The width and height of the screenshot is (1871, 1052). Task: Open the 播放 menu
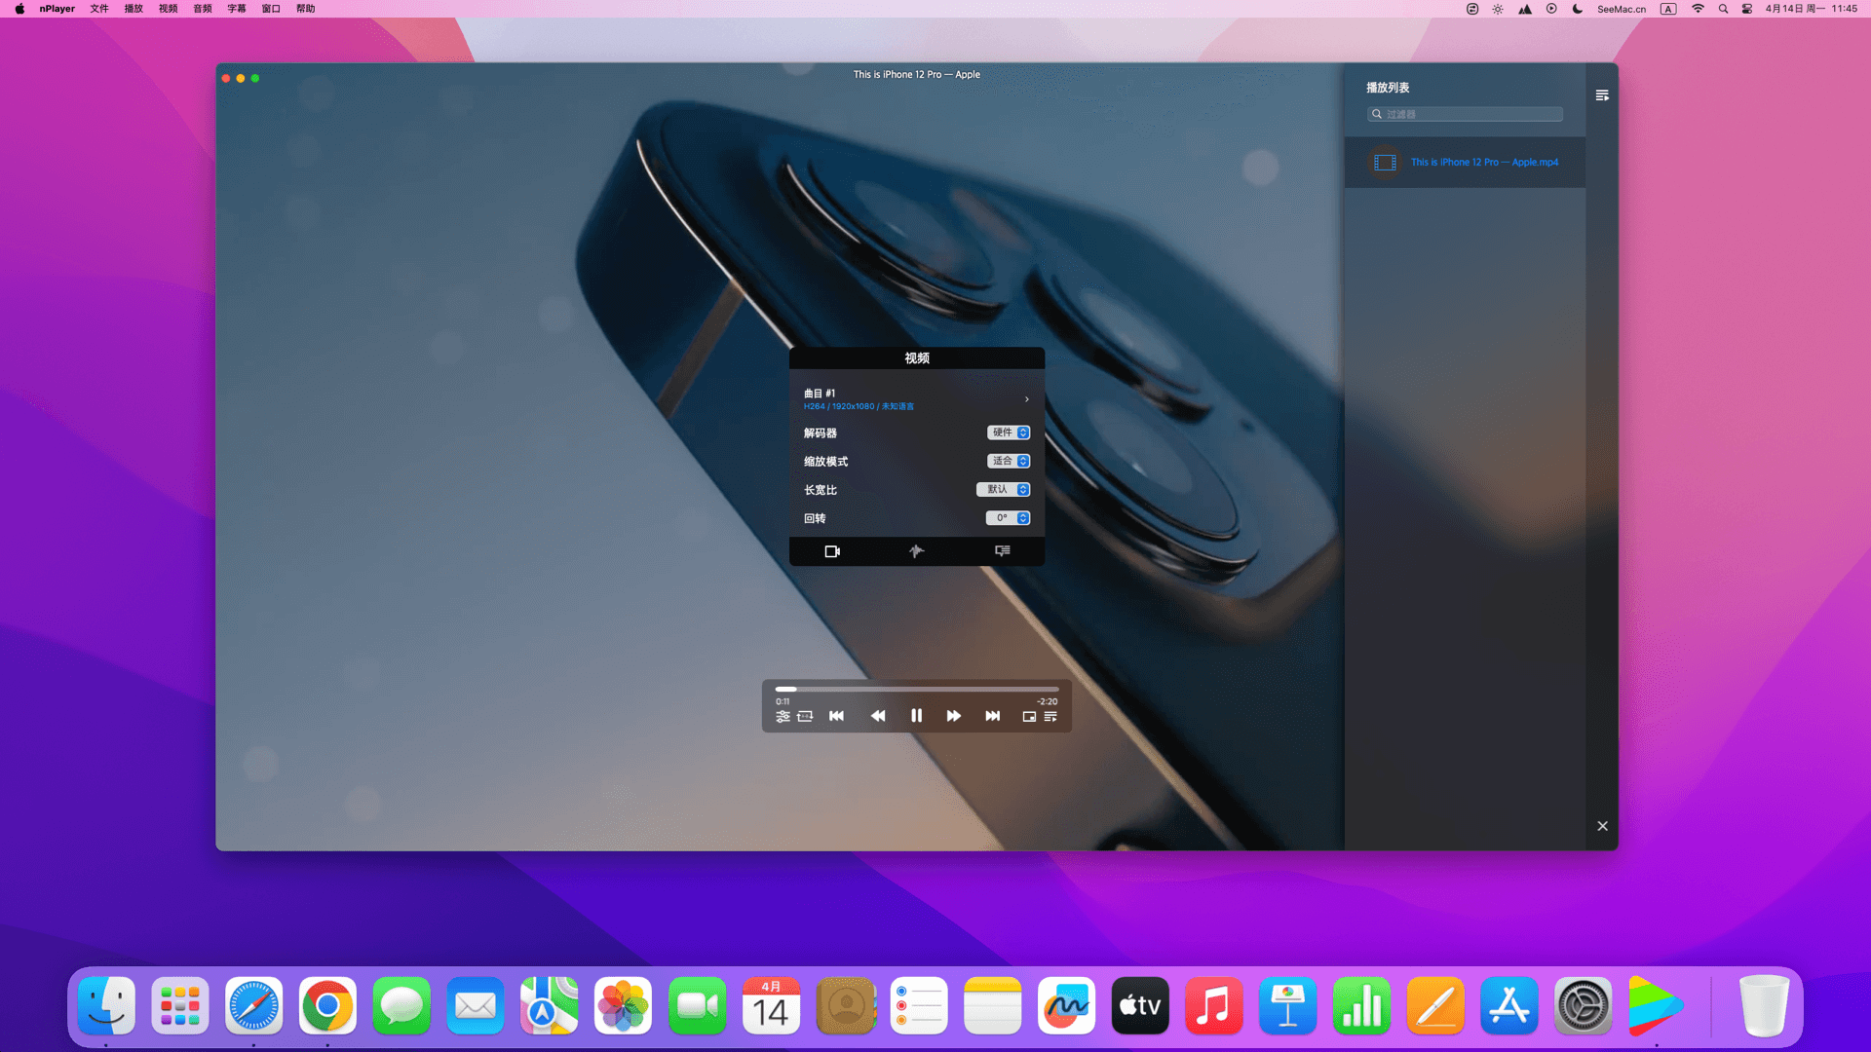tap(134, 9)
